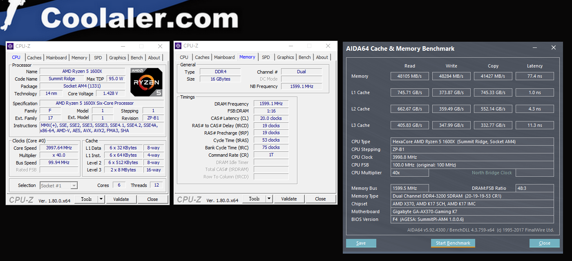Image resolution: width=572 pixels, height=261 pixels.
Task: Switch to CPU tab in Memory CPU-Z window
Action: [x=184, y=57]
